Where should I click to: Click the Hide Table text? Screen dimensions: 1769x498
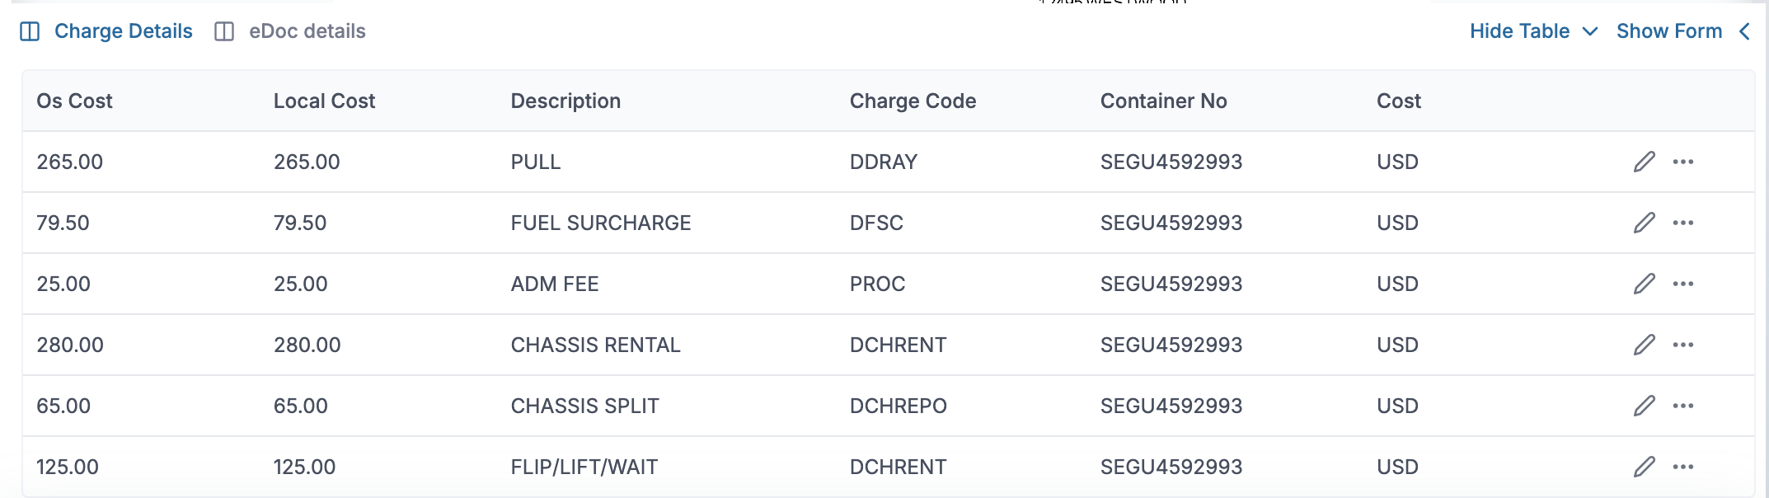point(1519,31)
